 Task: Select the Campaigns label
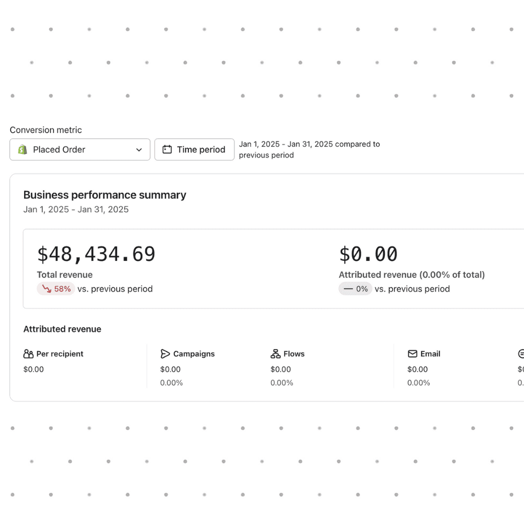click(x=194, y=354)
